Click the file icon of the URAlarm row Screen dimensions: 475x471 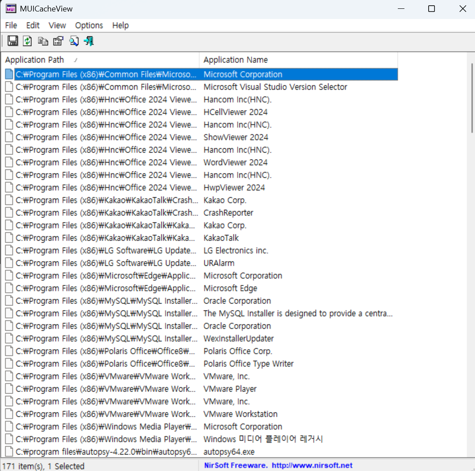pos(9,263)
